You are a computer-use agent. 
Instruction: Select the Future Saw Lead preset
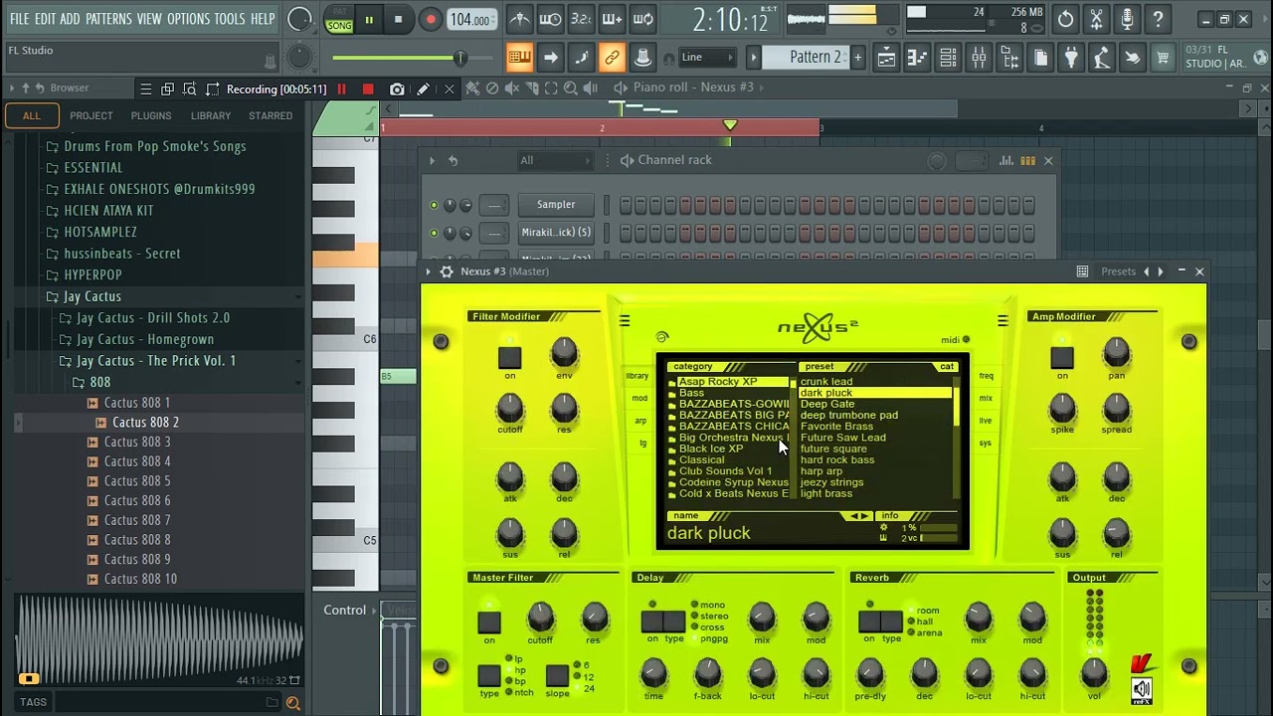coord(843,438)
